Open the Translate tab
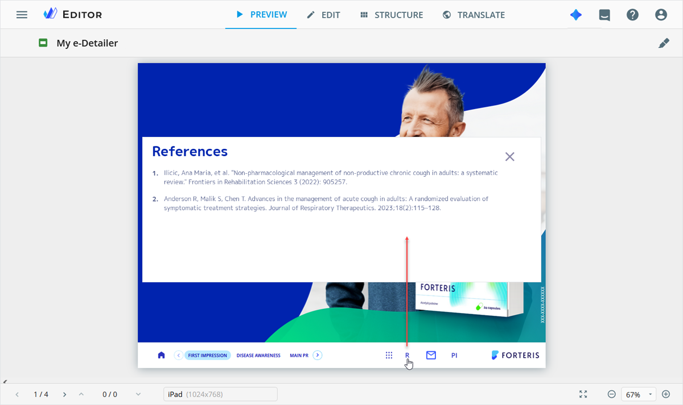Viewport: 683px width, 405px height. tap(474, 15)
